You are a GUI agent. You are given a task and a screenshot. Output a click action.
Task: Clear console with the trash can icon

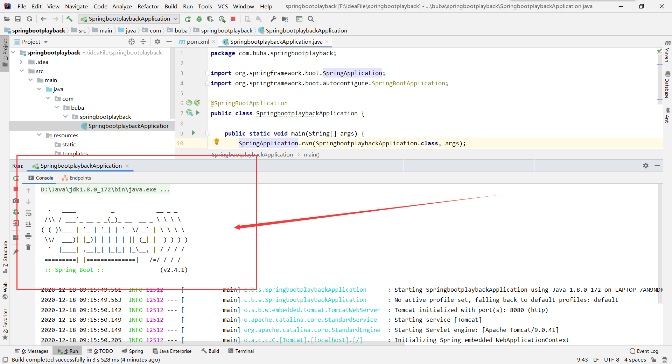point(28,247)
